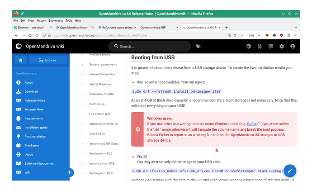The height and width of the screenshot is (195, 312).
Task: Click the page actions icon in the wiki header
Action: (260, 46)
